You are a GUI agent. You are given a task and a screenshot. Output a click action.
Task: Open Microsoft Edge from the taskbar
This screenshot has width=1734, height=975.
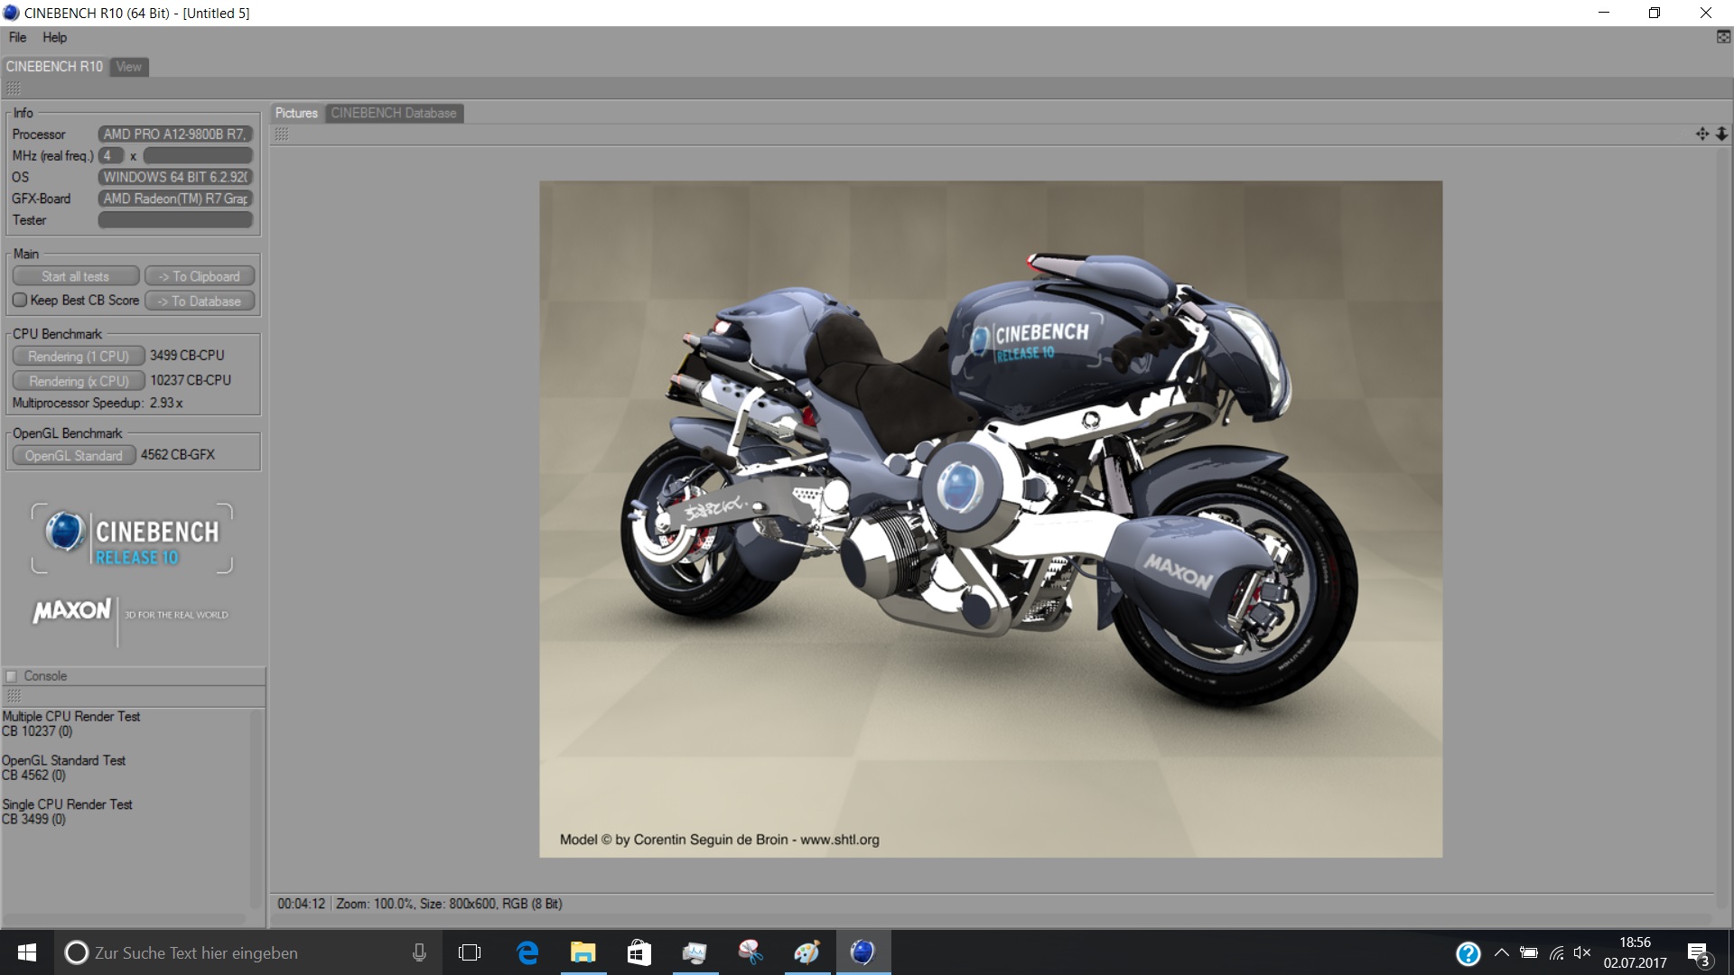[527, 952]
